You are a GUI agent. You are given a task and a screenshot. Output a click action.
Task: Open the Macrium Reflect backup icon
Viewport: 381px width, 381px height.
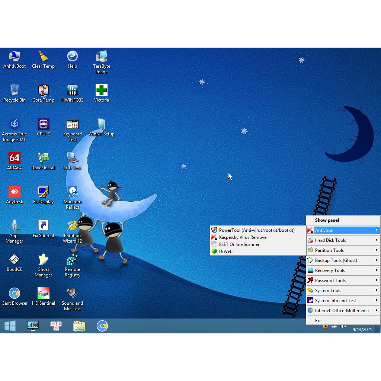(x=72, y=192)
